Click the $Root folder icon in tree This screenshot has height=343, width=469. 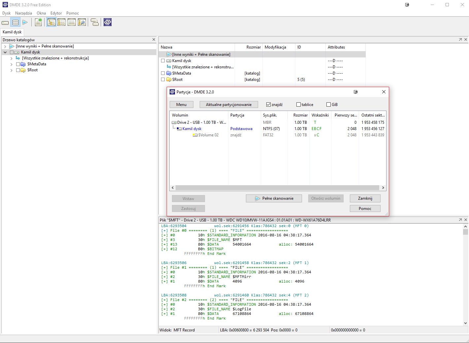click(23, 70)
